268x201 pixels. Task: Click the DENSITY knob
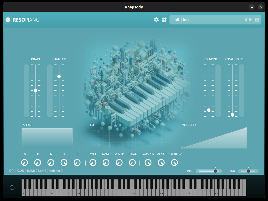point(161,163)
